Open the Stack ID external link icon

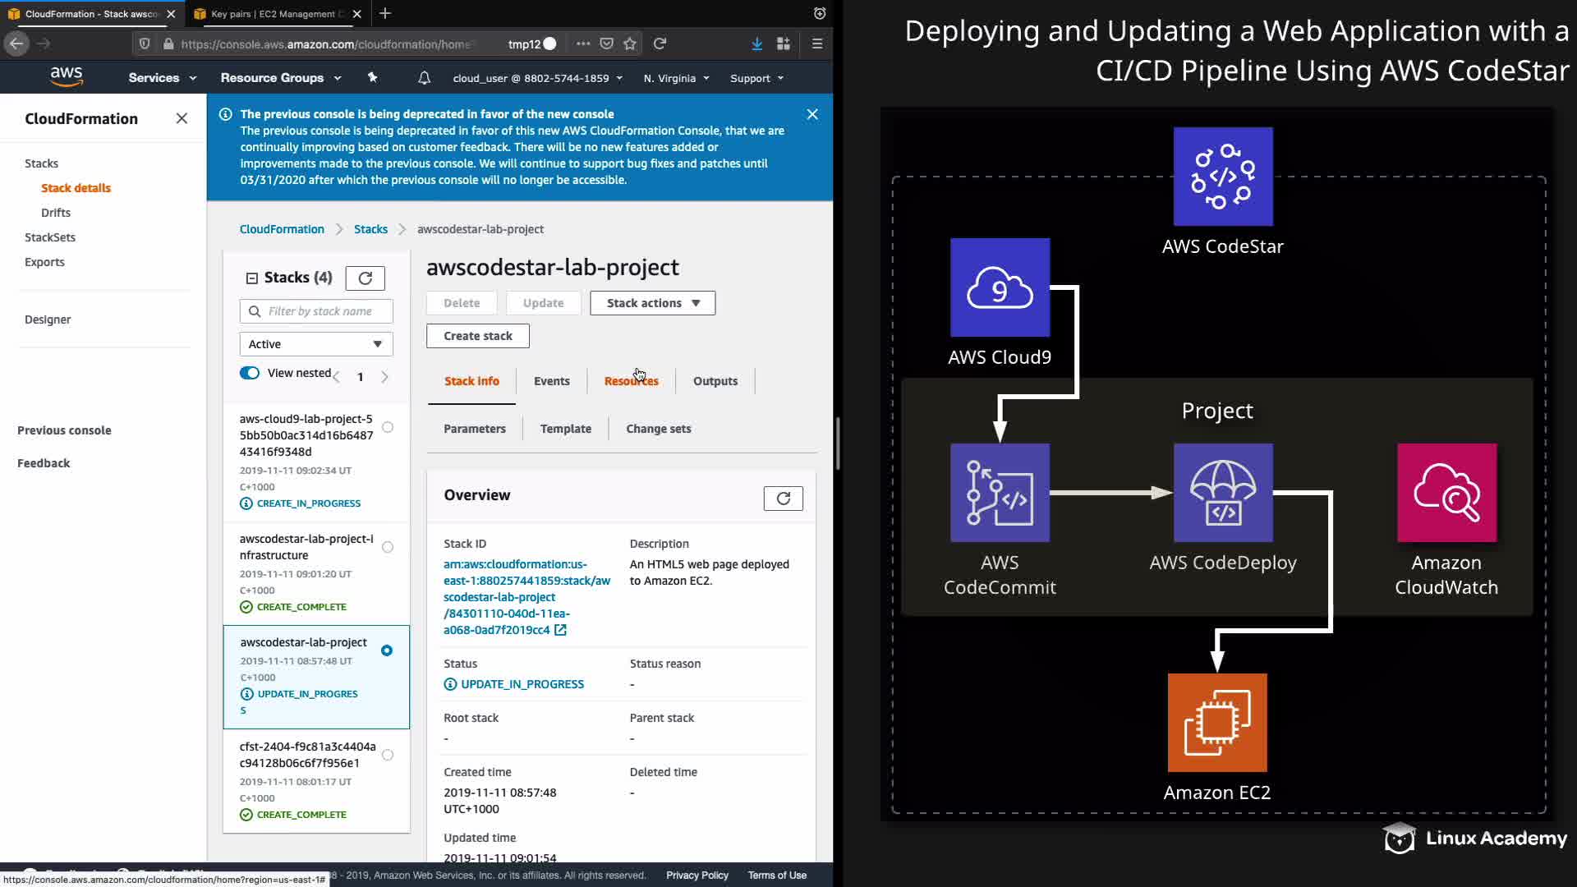point(560,630)
